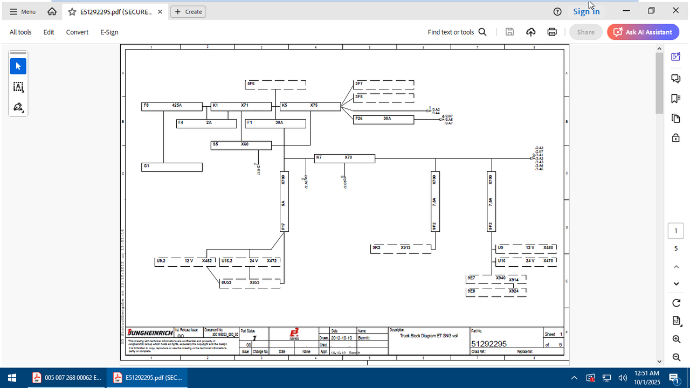The width and height of the screenshot is (690, 388).
Task: Zoom out with the magnifier minus
Action: tap(676, 357)
